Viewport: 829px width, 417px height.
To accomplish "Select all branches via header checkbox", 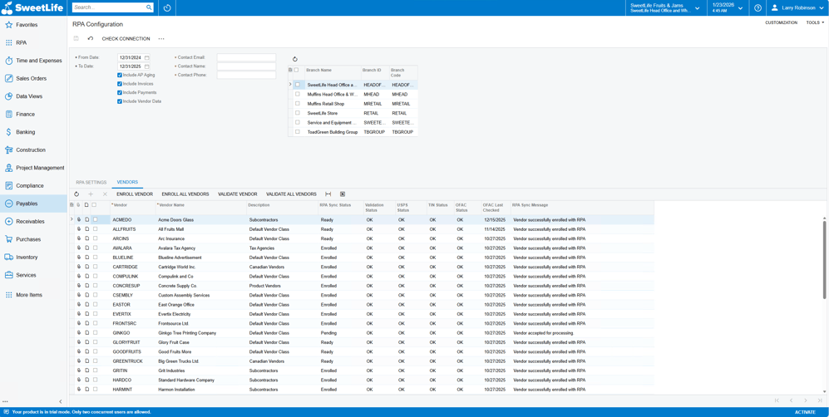I will (x=296, y=70).
